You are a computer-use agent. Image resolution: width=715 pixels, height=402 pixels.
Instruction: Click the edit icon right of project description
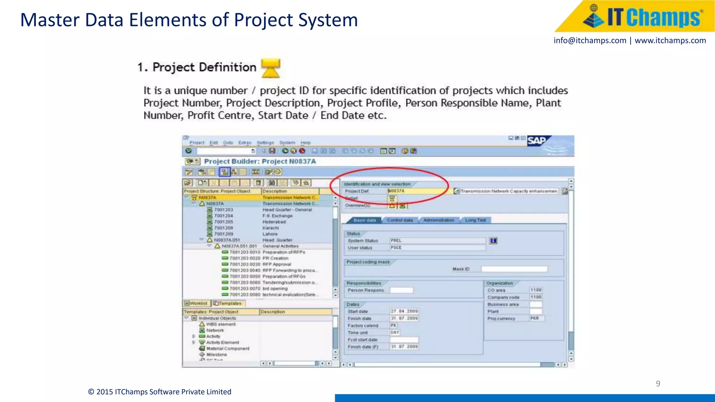point(565,191)
